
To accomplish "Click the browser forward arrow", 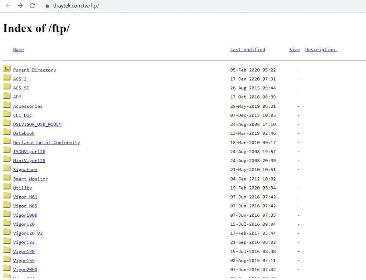I will tap(20, 6).
